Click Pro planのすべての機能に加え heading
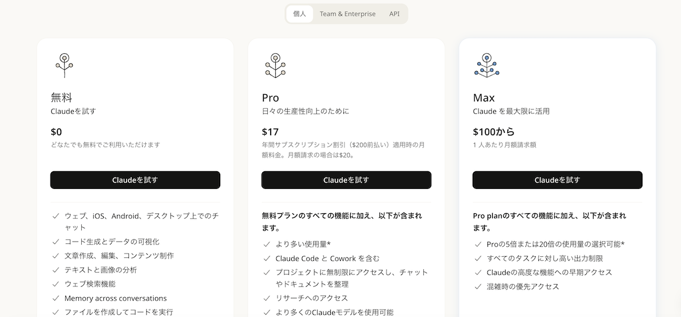Viewport: 681px width, 317px height. tap(549, 222)
